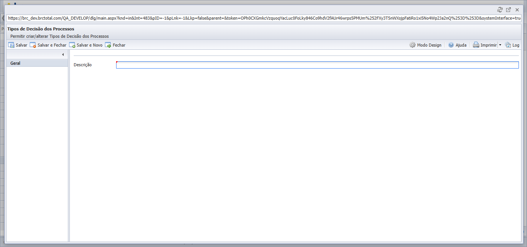
Task: Click the Imprimir label
Action: click(x=488, y=45)
